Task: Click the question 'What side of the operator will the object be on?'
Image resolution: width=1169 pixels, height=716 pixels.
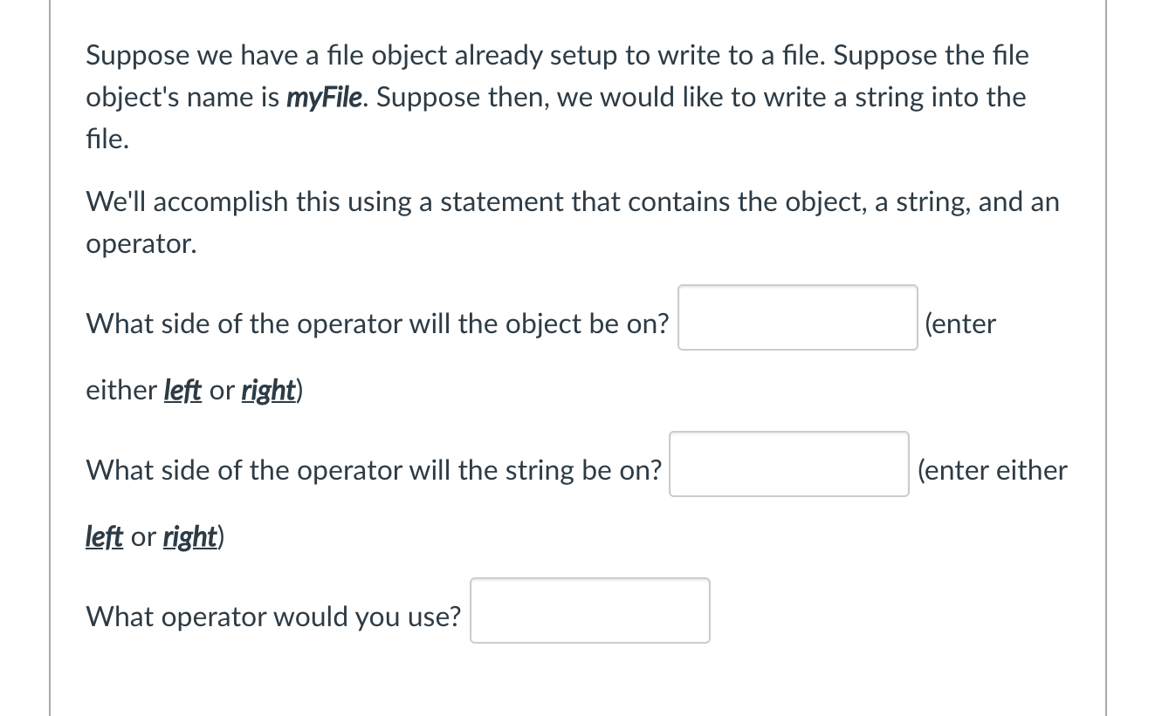Action: pyautogui.click(x=376, y=323)
